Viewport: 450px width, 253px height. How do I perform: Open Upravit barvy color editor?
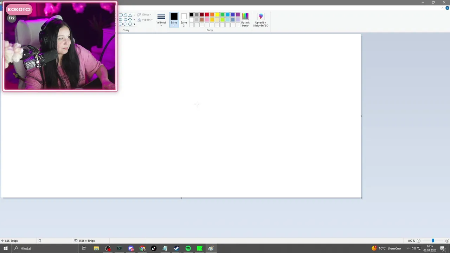pos(245,20)
